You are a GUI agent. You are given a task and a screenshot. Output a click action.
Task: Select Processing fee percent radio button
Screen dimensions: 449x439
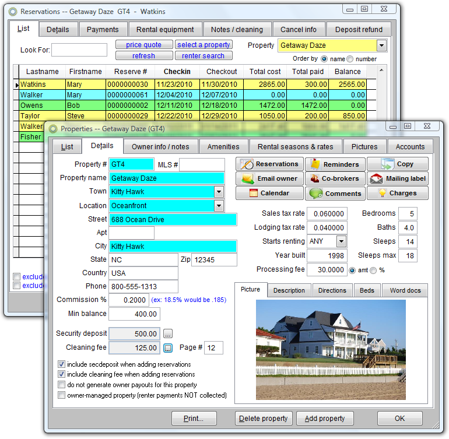pyautogui.click(x=373, y=271)
